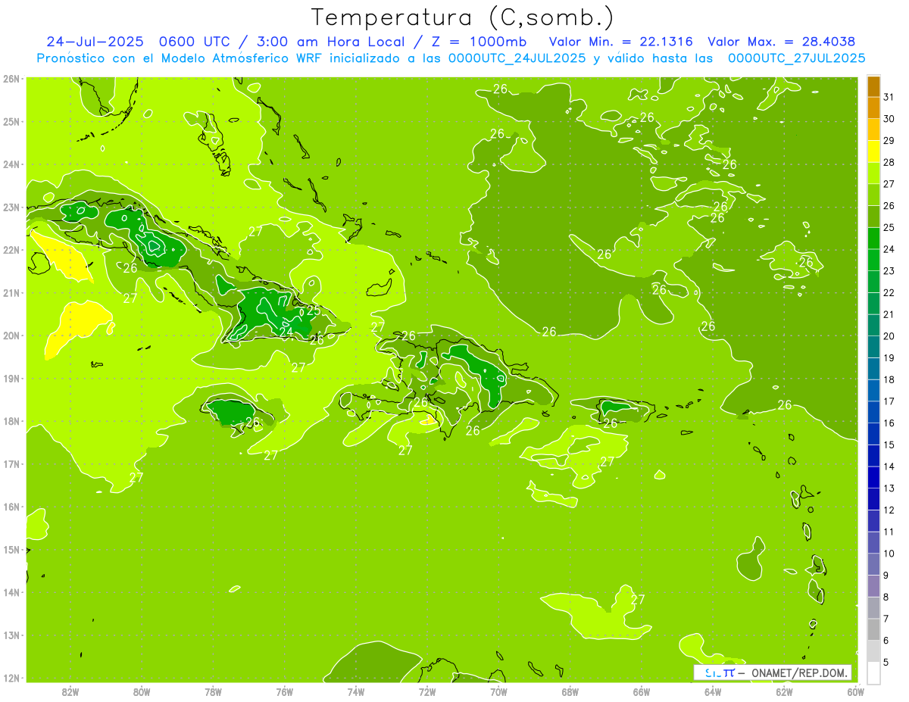Click the 64W longitude axis label
This screenshot has width=909, height=702.
713,691
